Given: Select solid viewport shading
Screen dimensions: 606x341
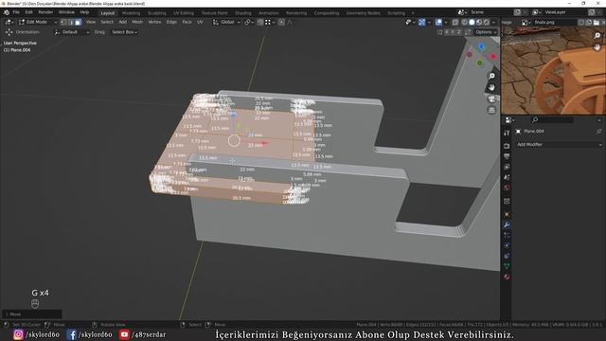Looking at the screenshot, I should pos(472,22).
